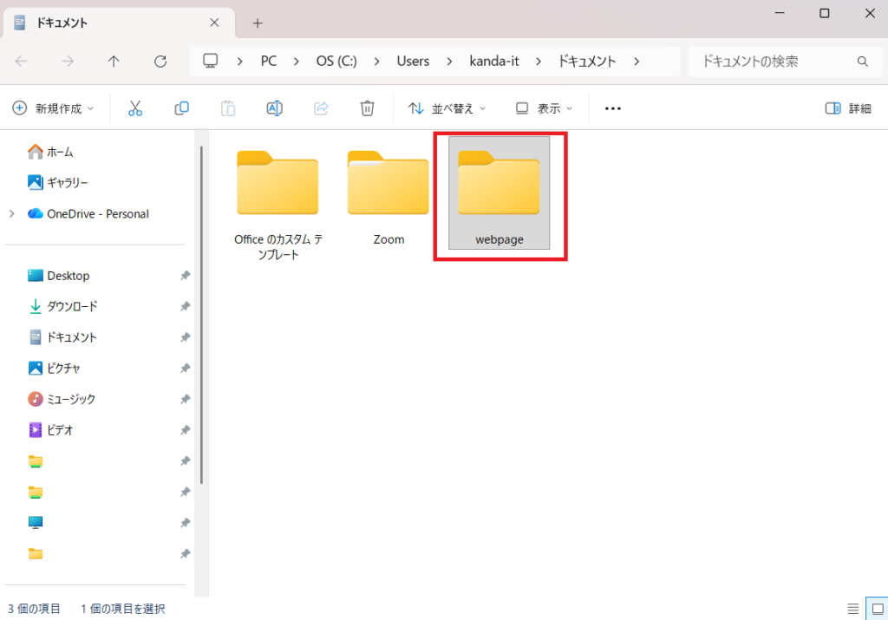Click the Refresh button in navigation bar
Image resolution: width=888 pixels, height=620 pixels.
[160, 62]
